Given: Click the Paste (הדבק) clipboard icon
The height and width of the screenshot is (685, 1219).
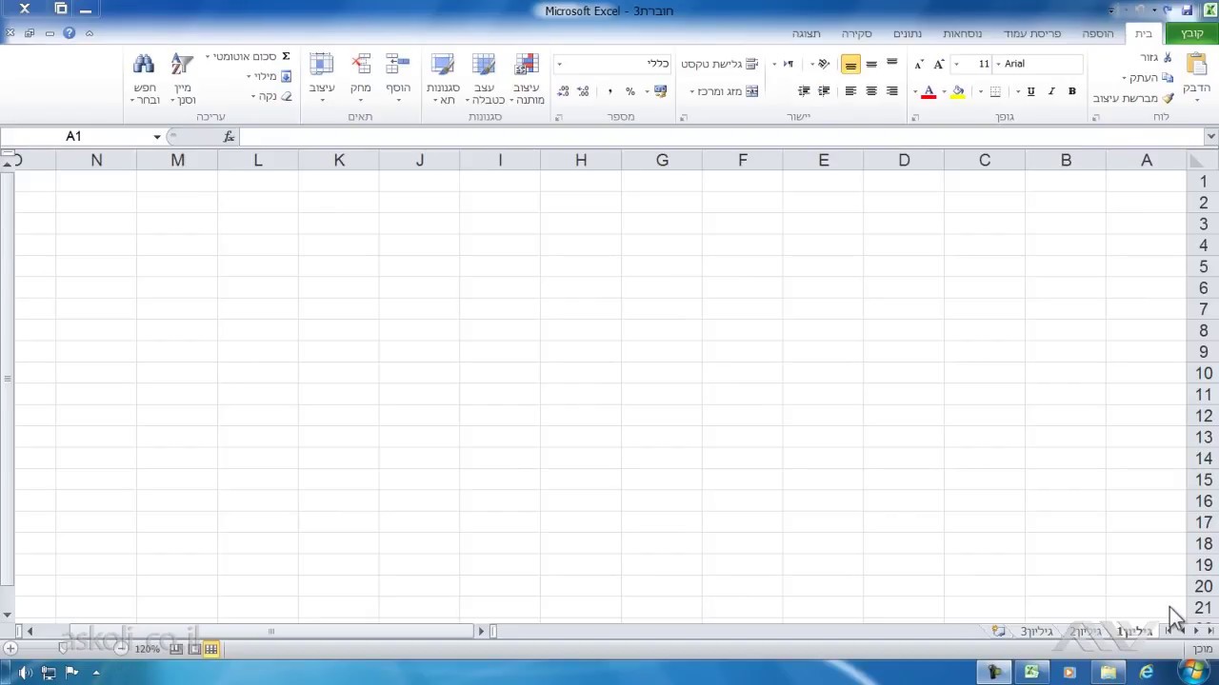Looking at the screenshot, I should (1196, 65).
